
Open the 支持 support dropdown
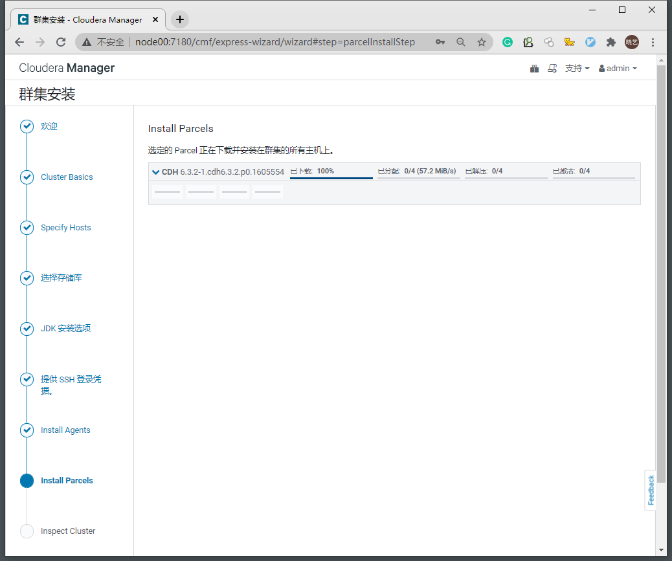577,69
